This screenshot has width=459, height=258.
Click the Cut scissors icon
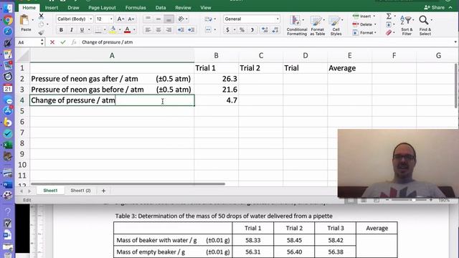(x=42, y=16)
